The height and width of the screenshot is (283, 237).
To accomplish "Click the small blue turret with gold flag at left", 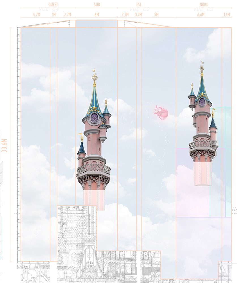I will coord(82,147).
